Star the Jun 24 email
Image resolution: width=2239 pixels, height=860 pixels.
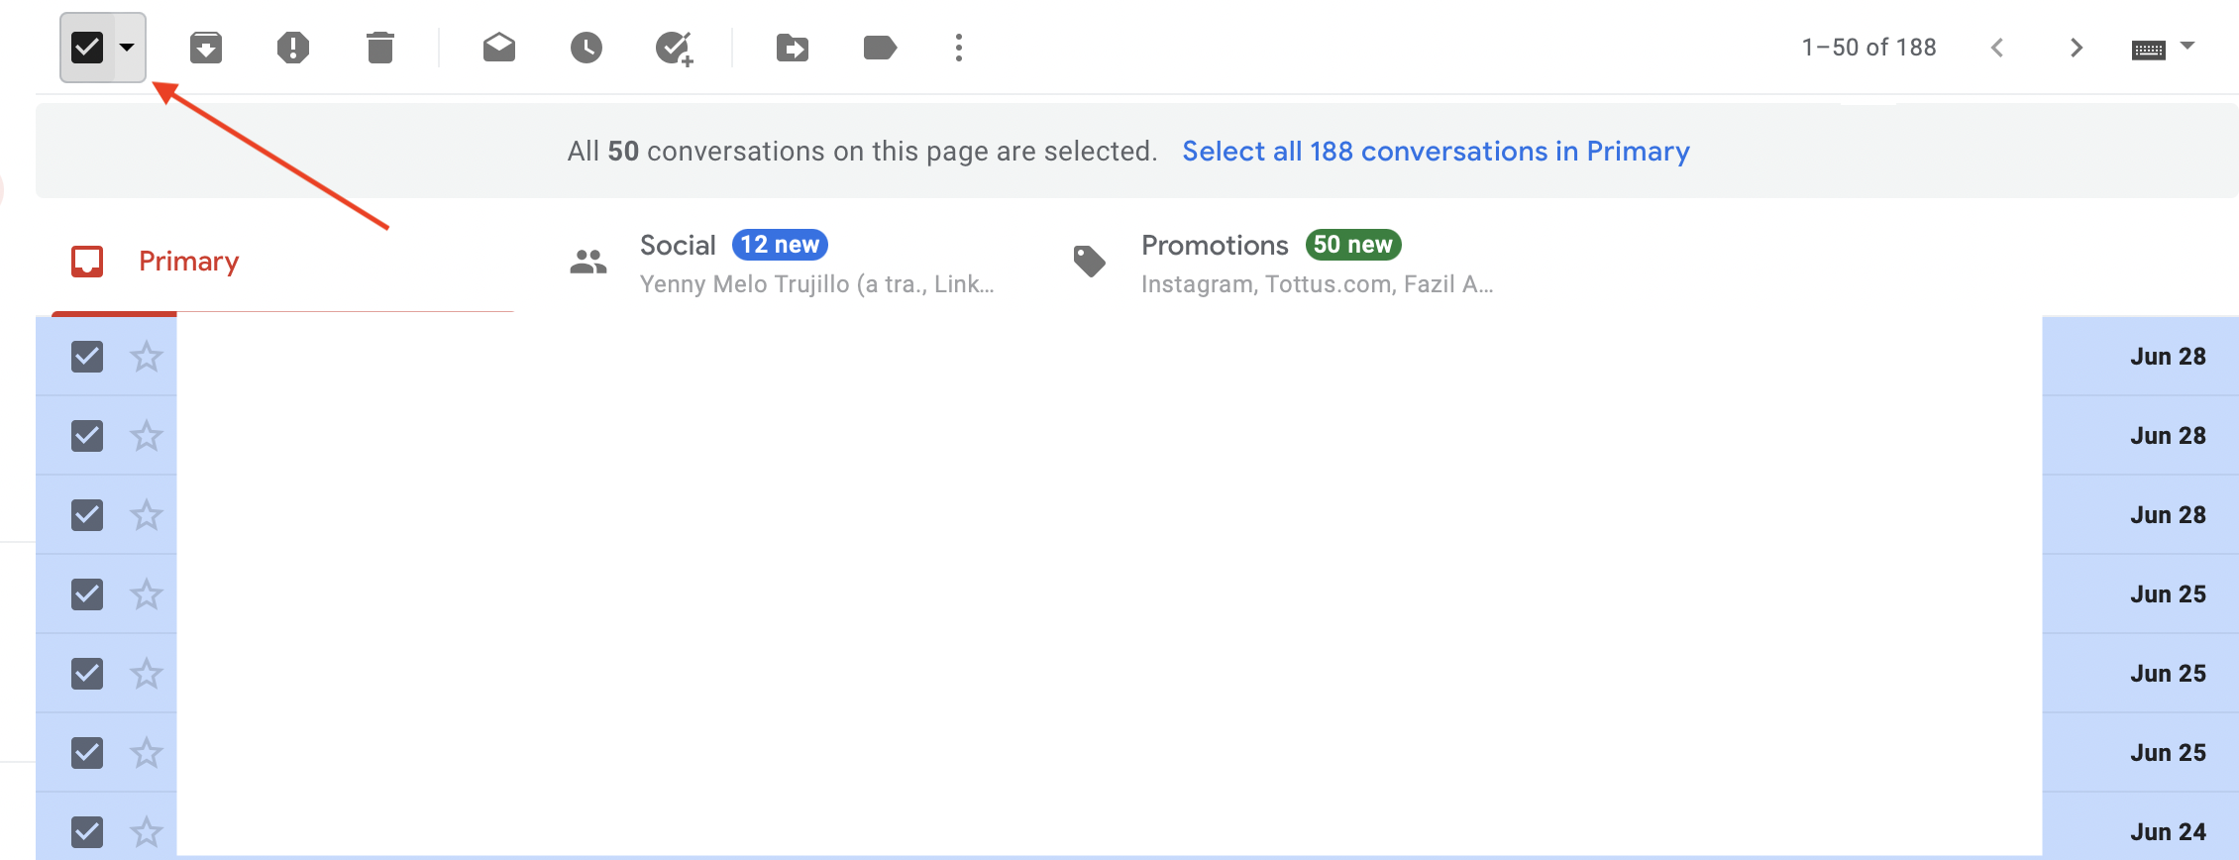coord(147,831)
